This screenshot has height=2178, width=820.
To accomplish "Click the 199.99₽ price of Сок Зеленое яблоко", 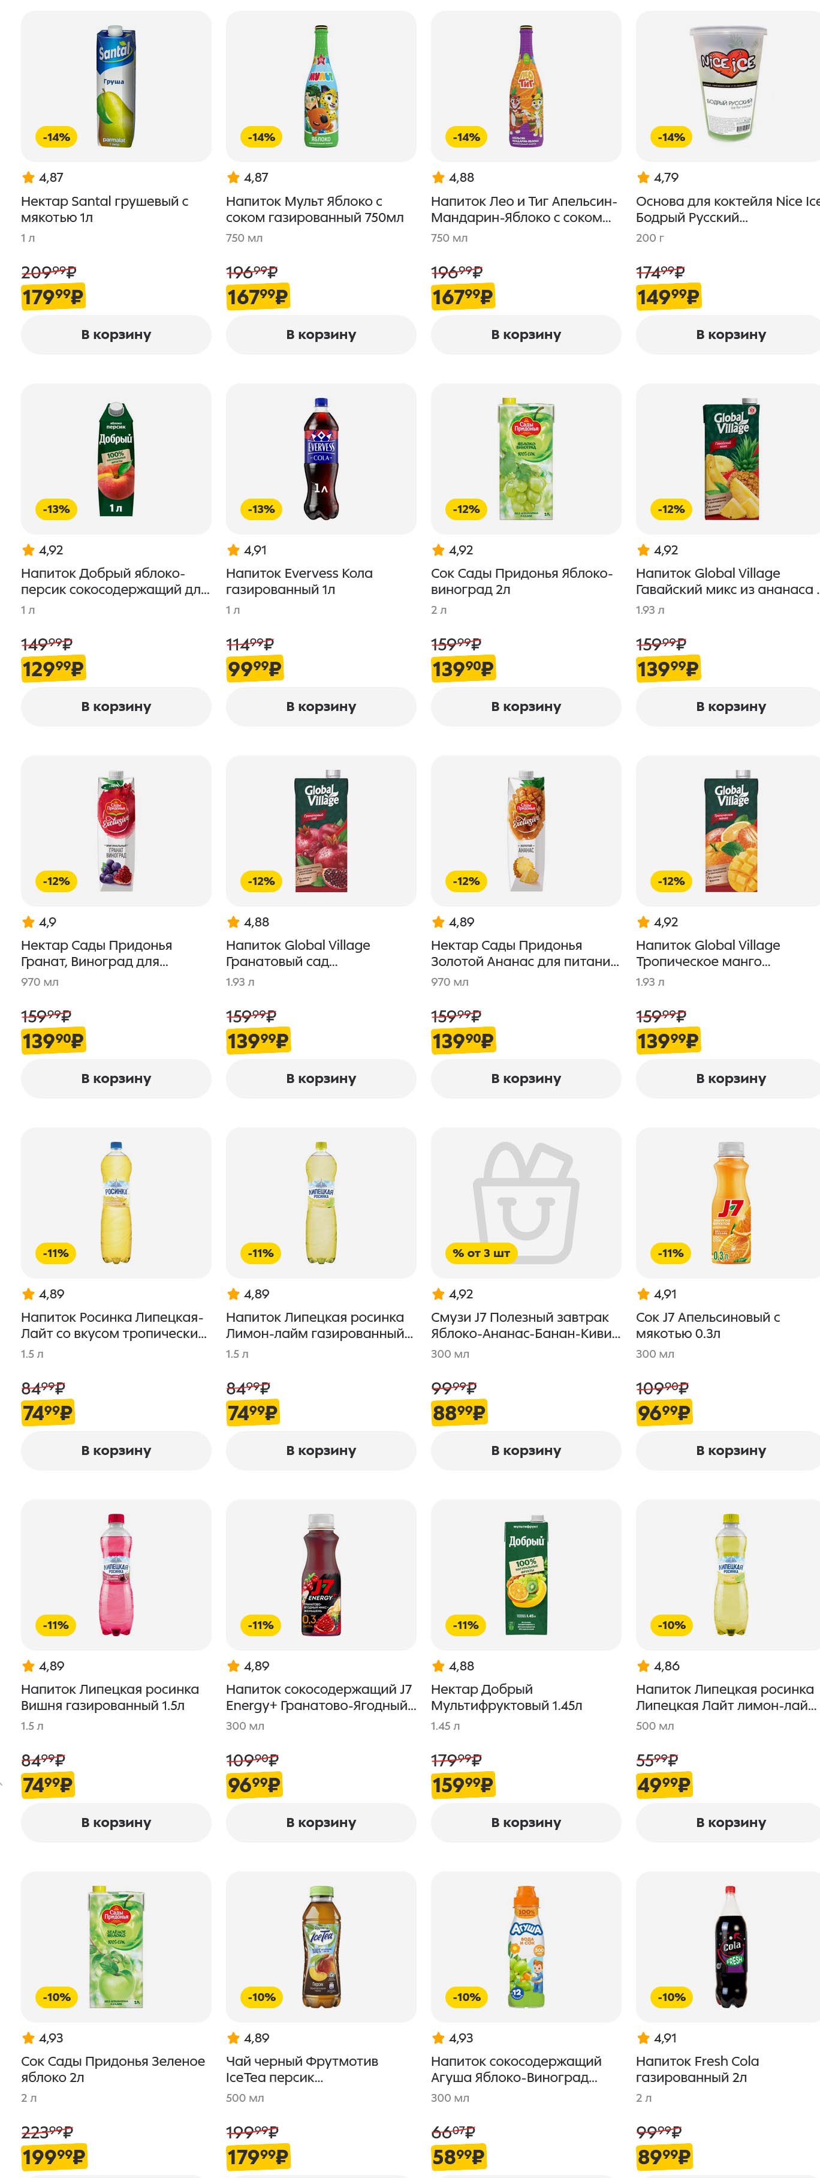I will [x=53, y=2157].
